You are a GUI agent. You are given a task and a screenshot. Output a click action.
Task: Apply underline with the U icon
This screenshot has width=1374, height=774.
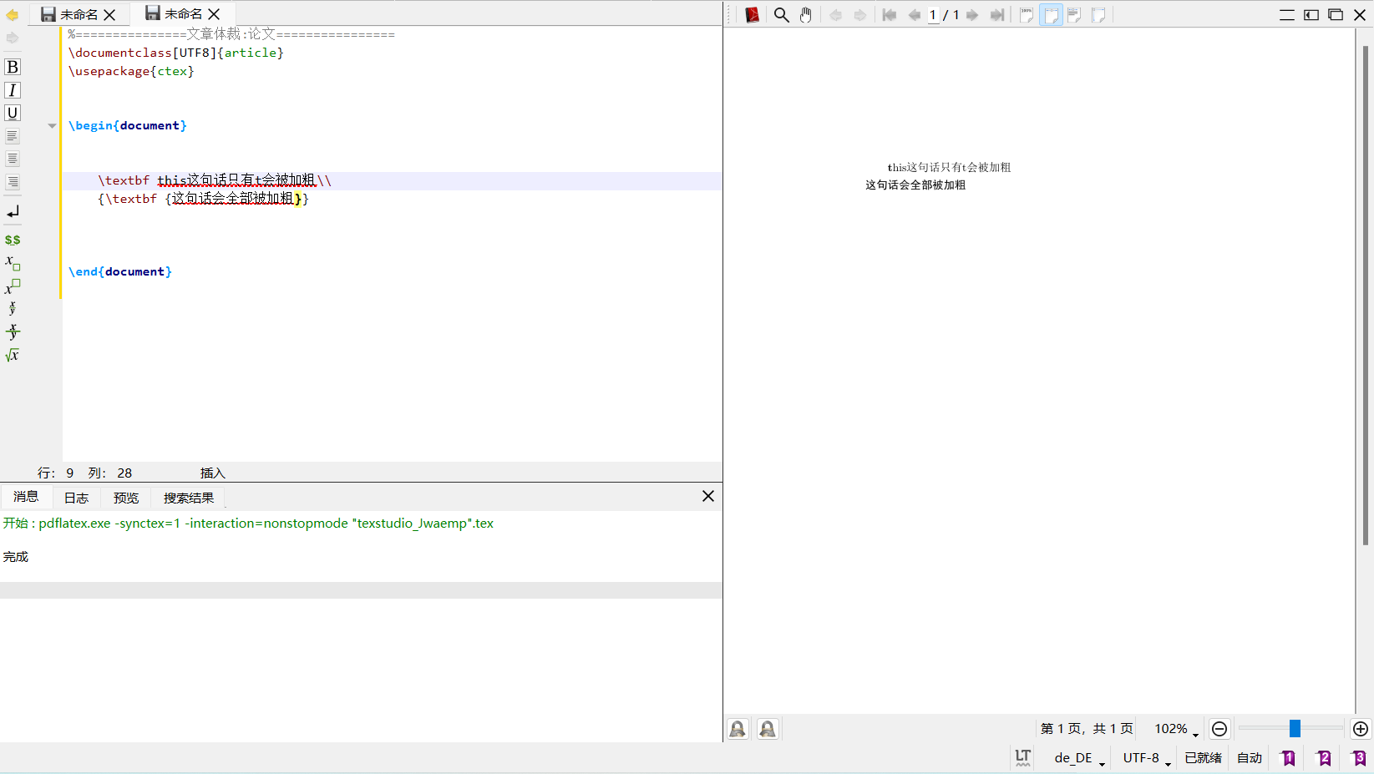(x=13, y=113)
